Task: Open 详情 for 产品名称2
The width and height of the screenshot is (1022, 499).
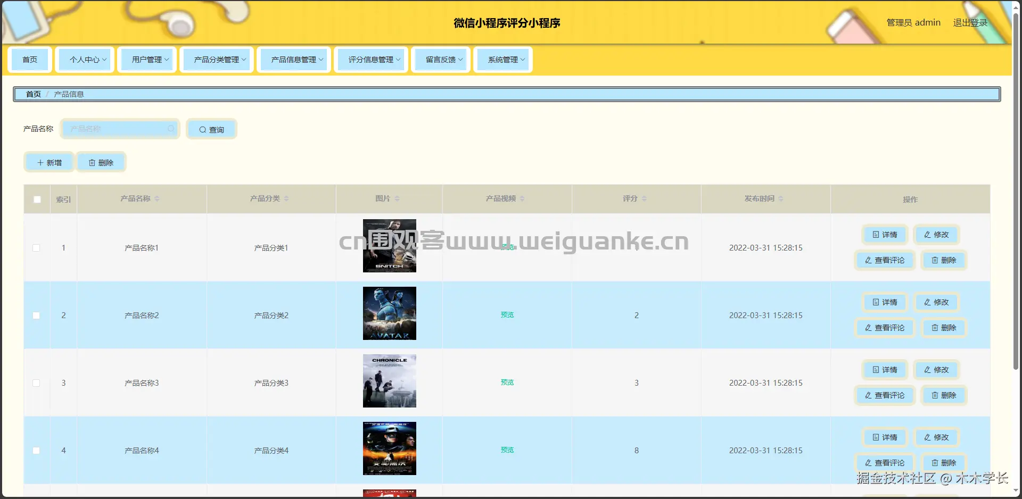Action: click(885, 302)
